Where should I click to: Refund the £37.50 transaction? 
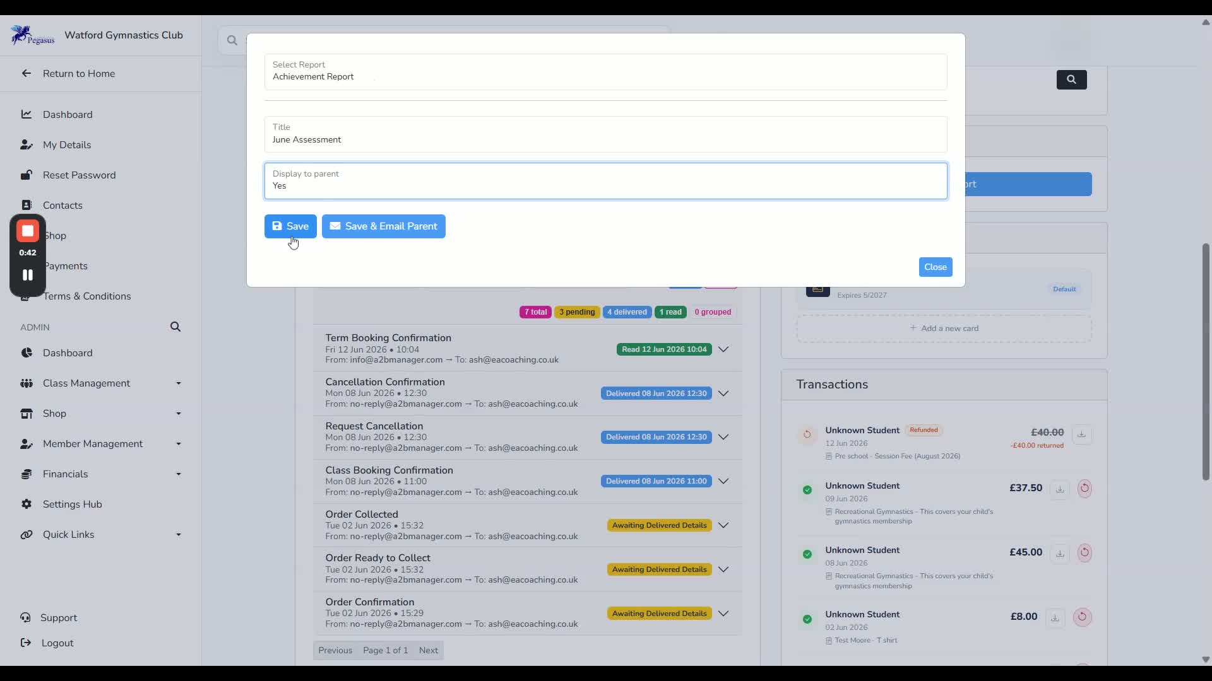click(x=1084, y=489)
